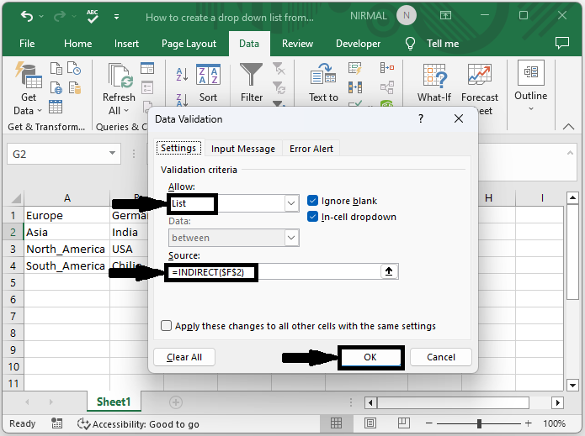The image size is (585, 436).
Task: Uncheck the Ignore blank checkbox
Action: pyautogui.click(x=312, y=201)
